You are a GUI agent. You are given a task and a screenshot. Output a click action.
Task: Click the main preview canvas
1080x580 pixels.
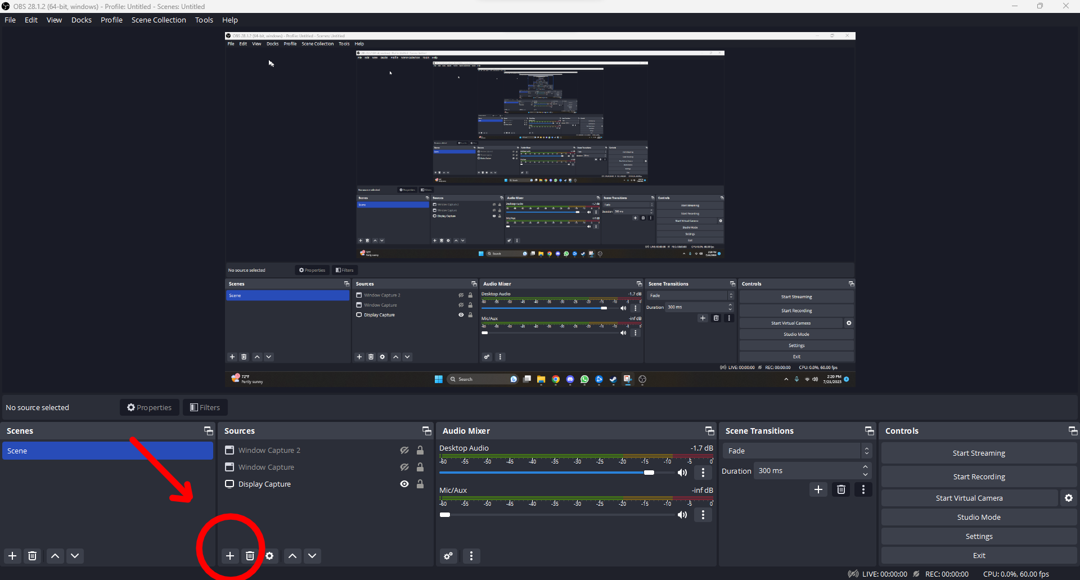pyautogui.click(x=540, y=209)
